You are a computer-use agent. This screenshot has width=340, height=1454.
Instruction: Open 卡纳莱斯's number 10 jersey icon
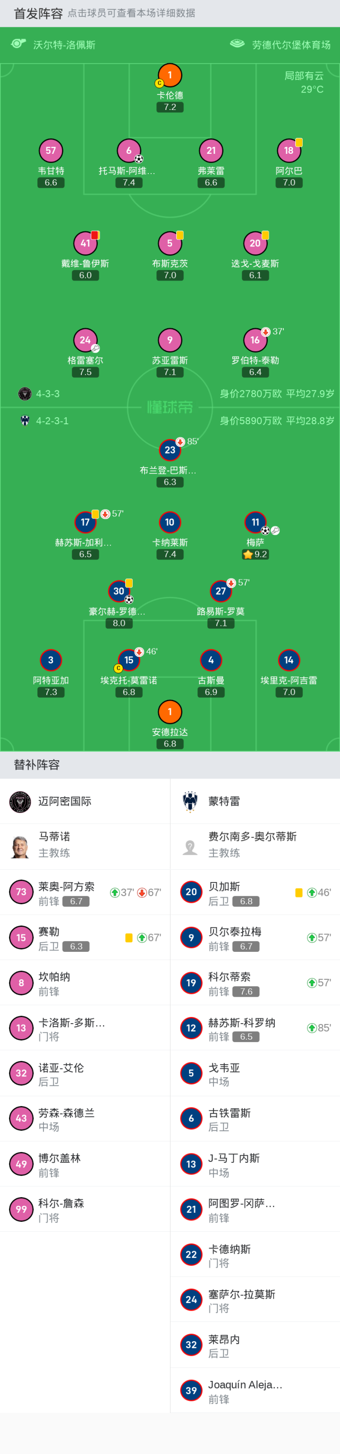click(170, 522)
